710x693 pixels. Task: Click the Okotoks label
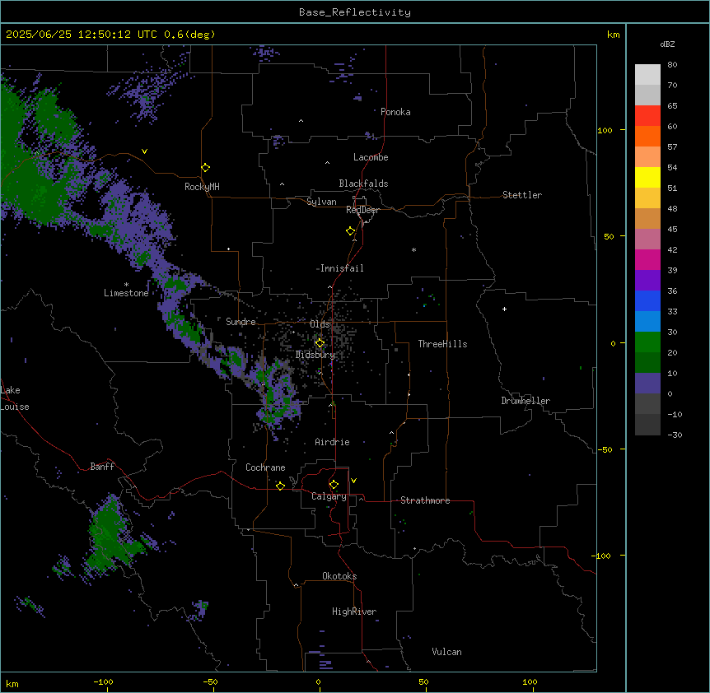tap(339, 576)
